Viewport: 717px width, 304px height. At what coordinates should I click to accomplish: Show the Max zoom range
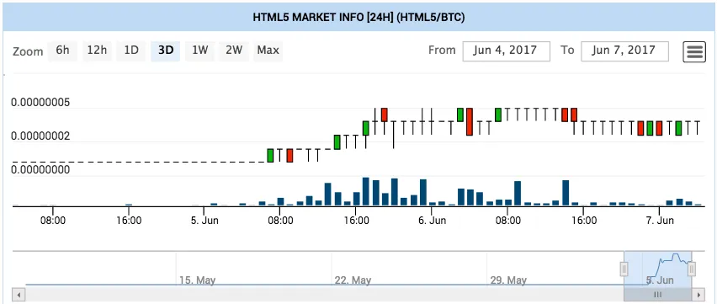[x=268, y=51]
